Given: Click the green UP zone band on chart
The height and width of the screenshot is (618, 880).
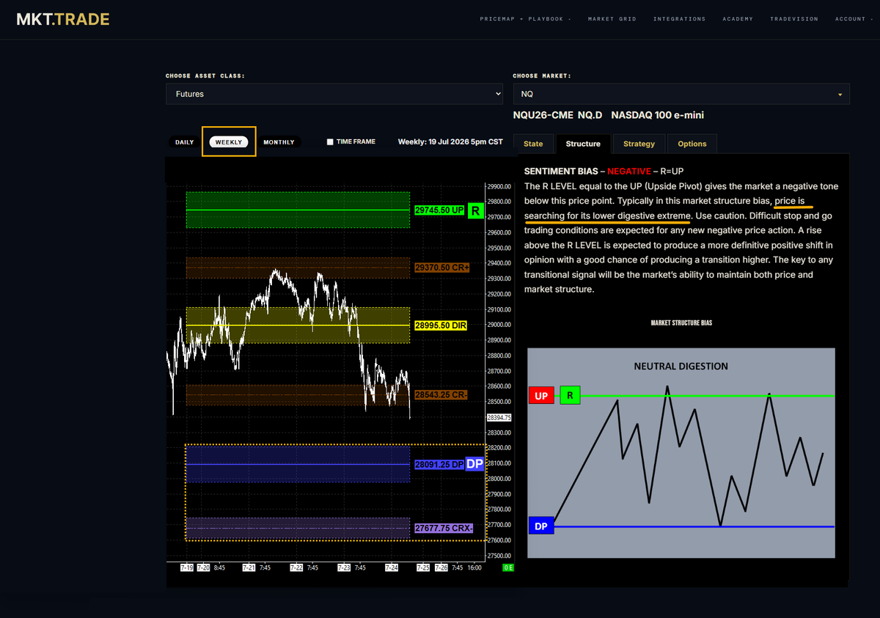Looking at the screenshot, I should [x=298, y=210].
